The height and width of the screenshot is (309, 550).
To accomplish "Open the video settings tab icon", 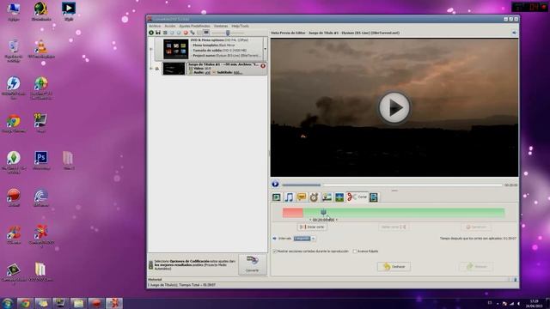I will [x=277, y=197].
